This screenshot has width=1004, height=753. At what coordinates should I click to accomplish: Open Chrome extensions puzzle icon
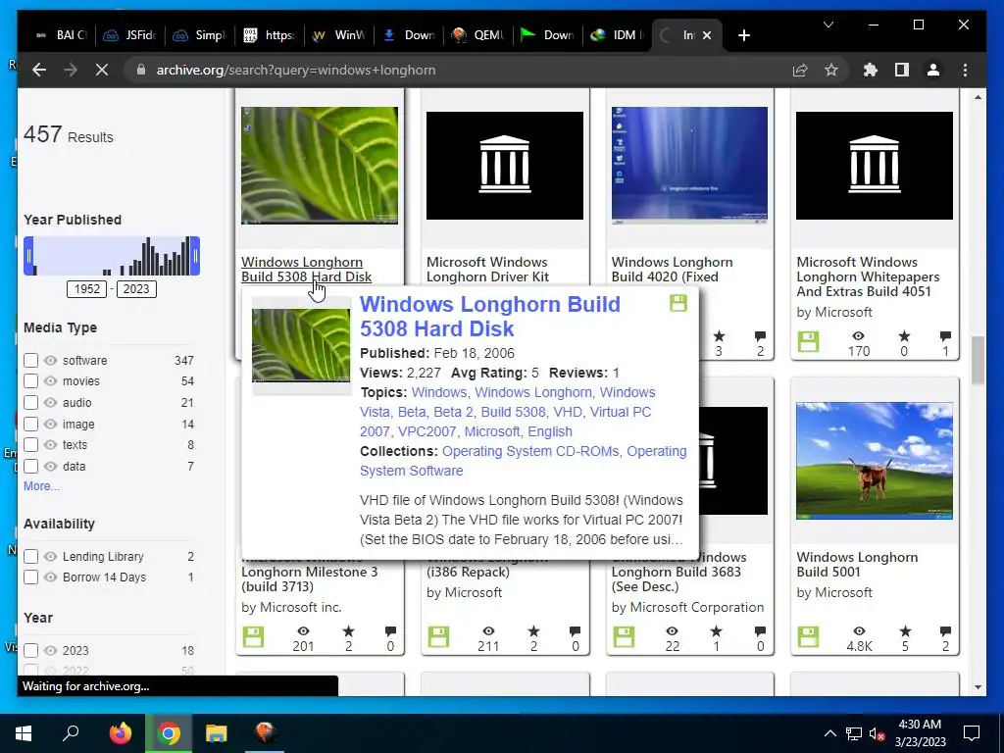click(871, 70)
